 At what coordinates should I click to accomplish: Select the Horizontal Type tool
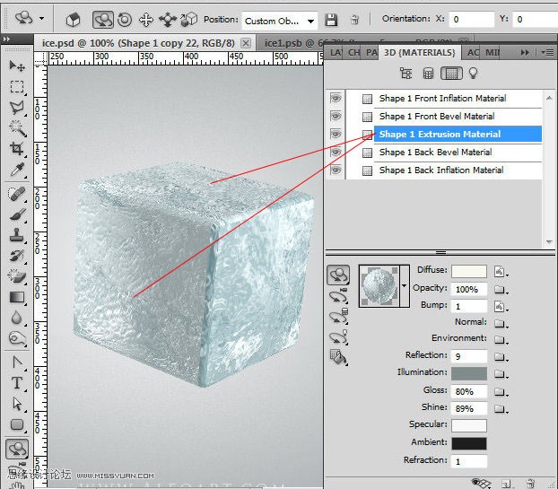pos(17,383)
